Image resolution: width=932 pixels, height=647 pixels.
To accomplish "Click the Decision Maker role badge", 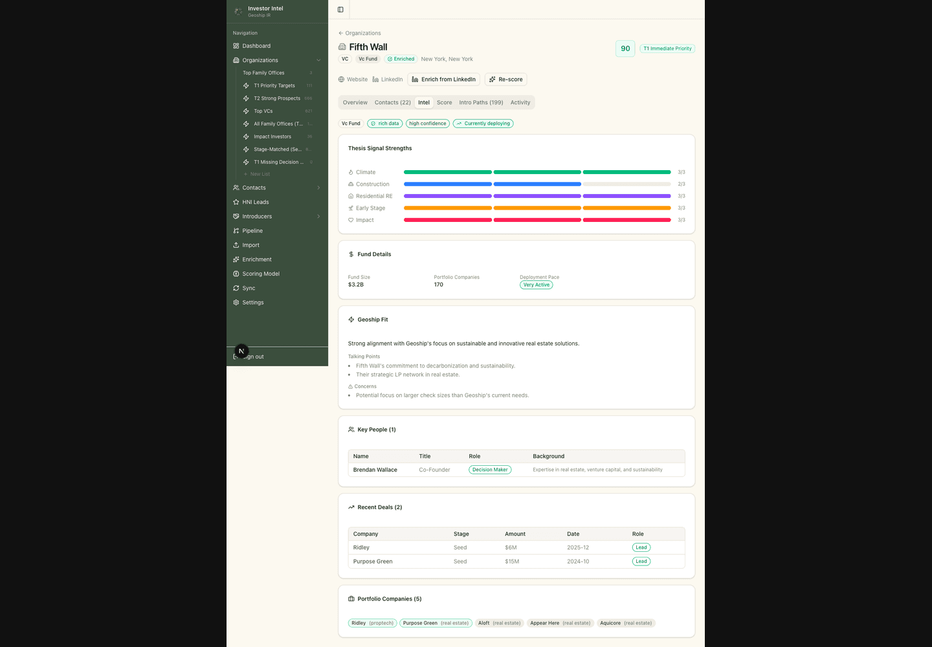I will pyautogui.click(x=490, y=470).
